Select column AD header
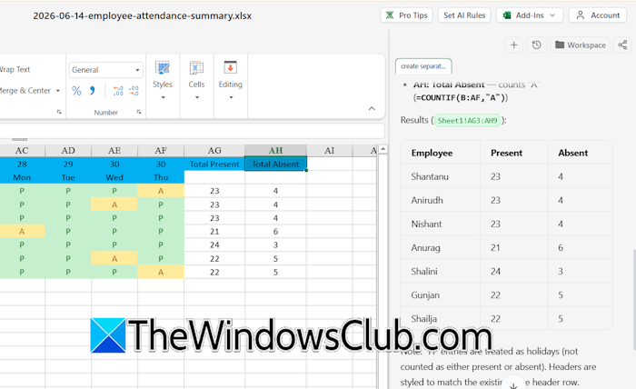The image size is (636, 389). coord(68,151)
